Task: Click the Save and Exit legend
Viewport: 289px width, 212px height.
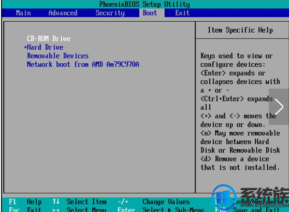Action: click(x=248, y=209)
